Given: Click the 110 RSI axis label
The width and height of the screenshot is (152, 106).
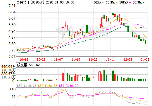Looking at the screenshot, I should tap(13, 89).
